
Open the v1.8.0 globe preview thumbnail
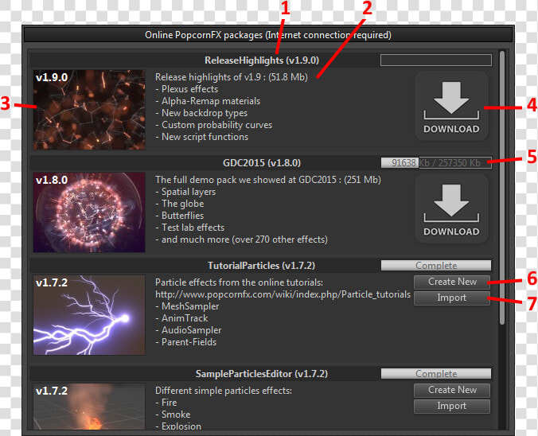[89, 212]
